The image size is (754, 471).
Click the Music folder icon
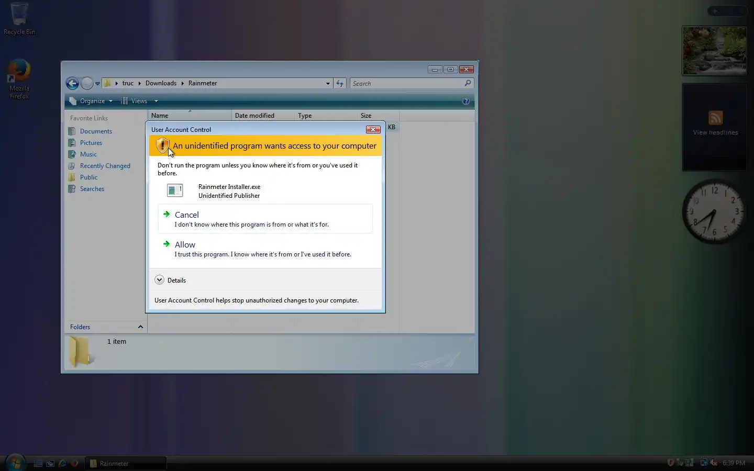72,154
